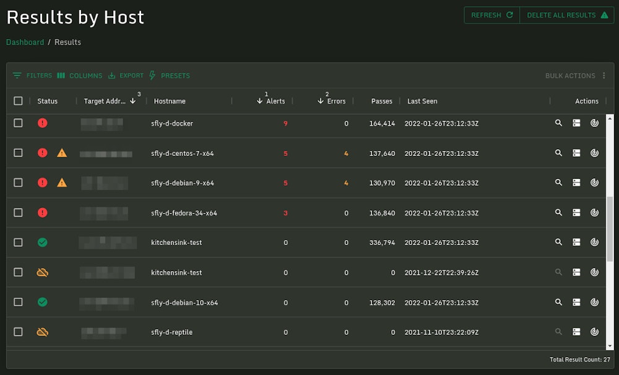Open host details icon for sfly-d-fedora-34-x64

(577, 212)
